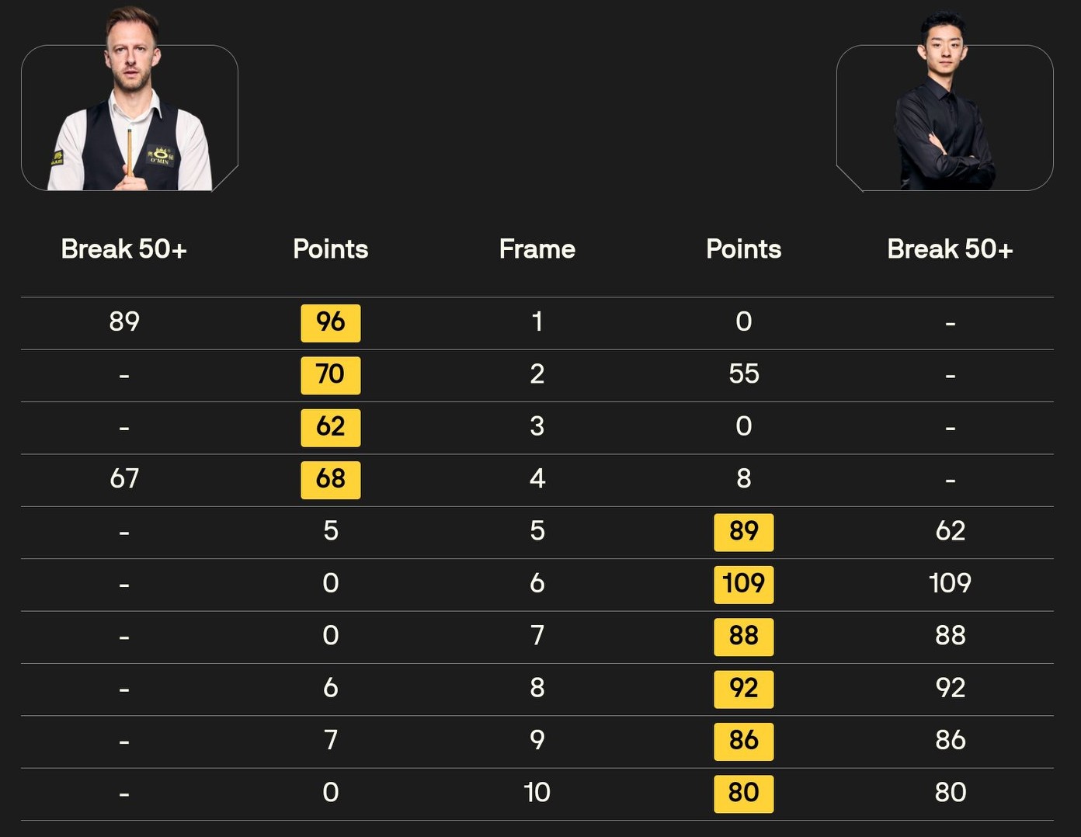
Task: Select the right Break 50+ column header
Action: pyautogui.click(x=950, y=249)
